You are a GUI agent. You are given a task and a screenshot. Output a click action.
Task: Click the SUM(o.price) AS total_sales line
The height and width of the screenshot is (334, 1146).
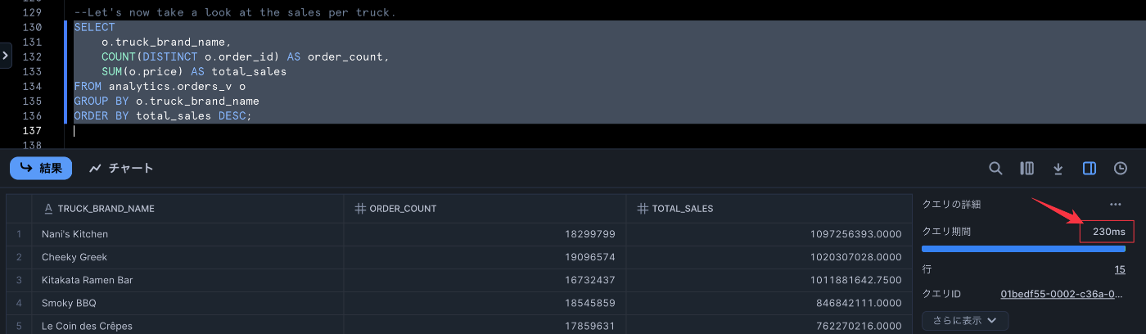pyautogui.click(x=194, y=72)
